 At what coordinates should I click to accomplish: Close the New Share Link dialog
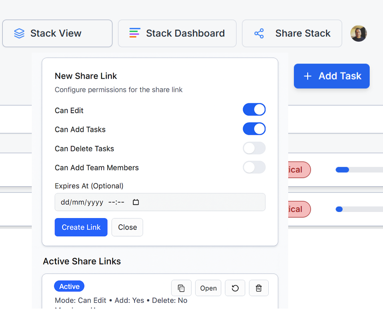click(127, 227)
